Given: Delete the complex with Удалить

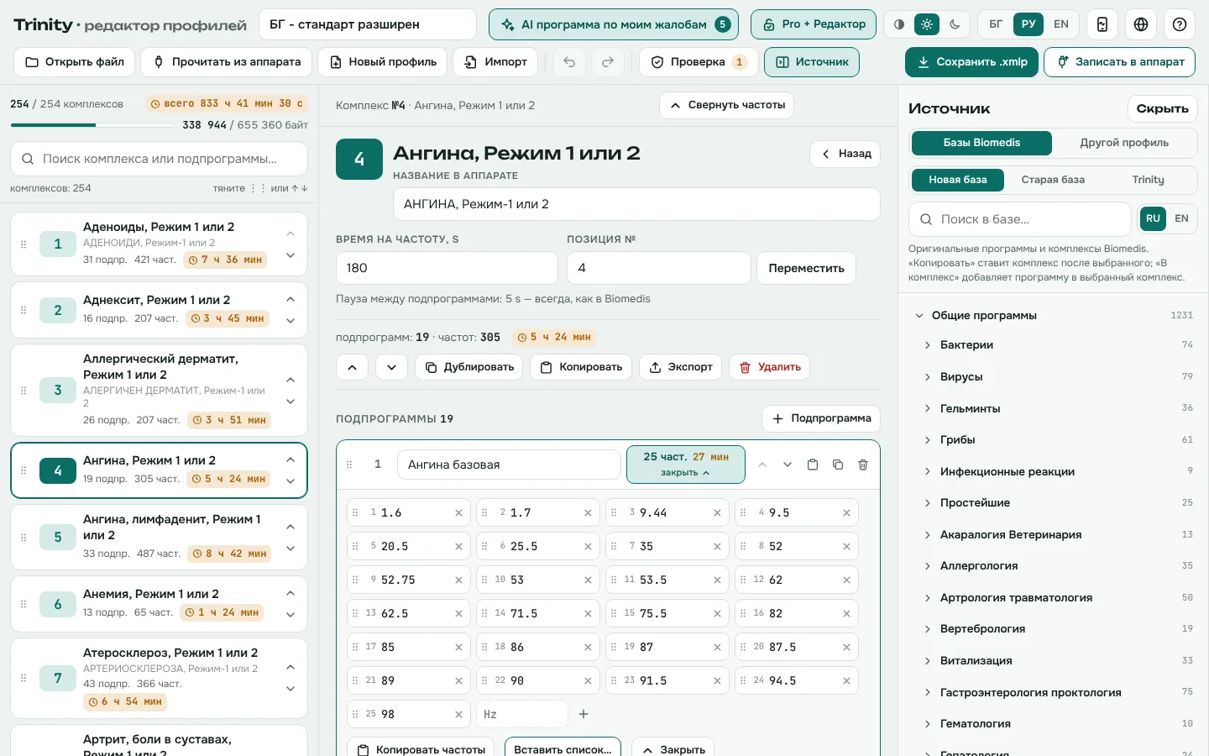Looking at the screenshot, I should coord(770,367).
